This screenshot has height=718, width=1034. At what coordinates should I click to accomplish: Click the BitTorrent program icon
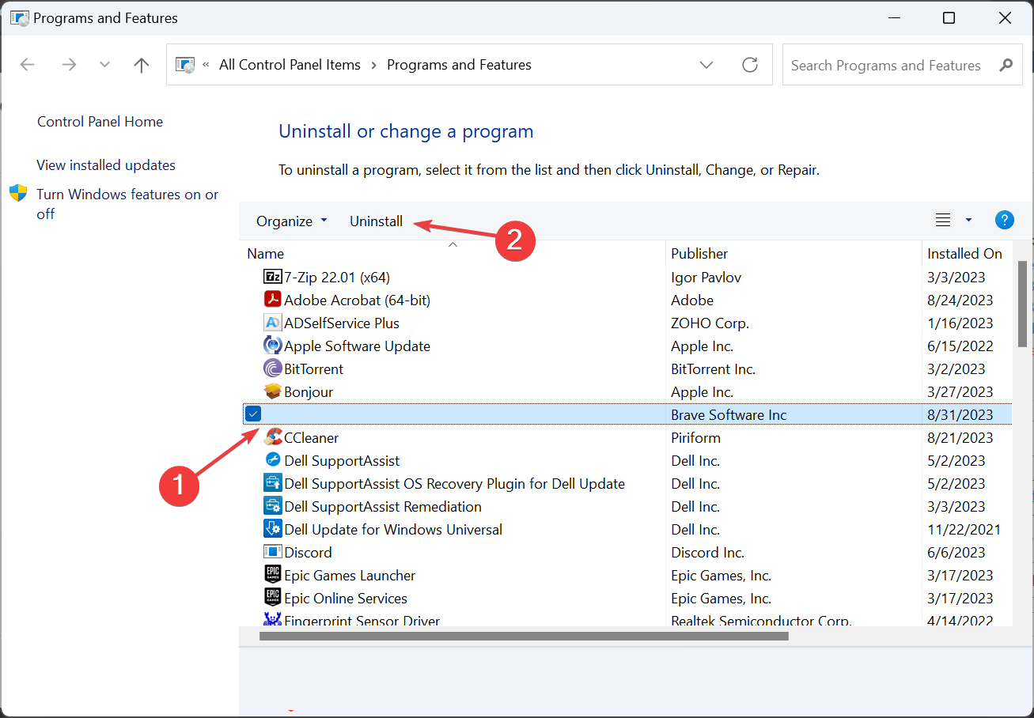[273, 368]
